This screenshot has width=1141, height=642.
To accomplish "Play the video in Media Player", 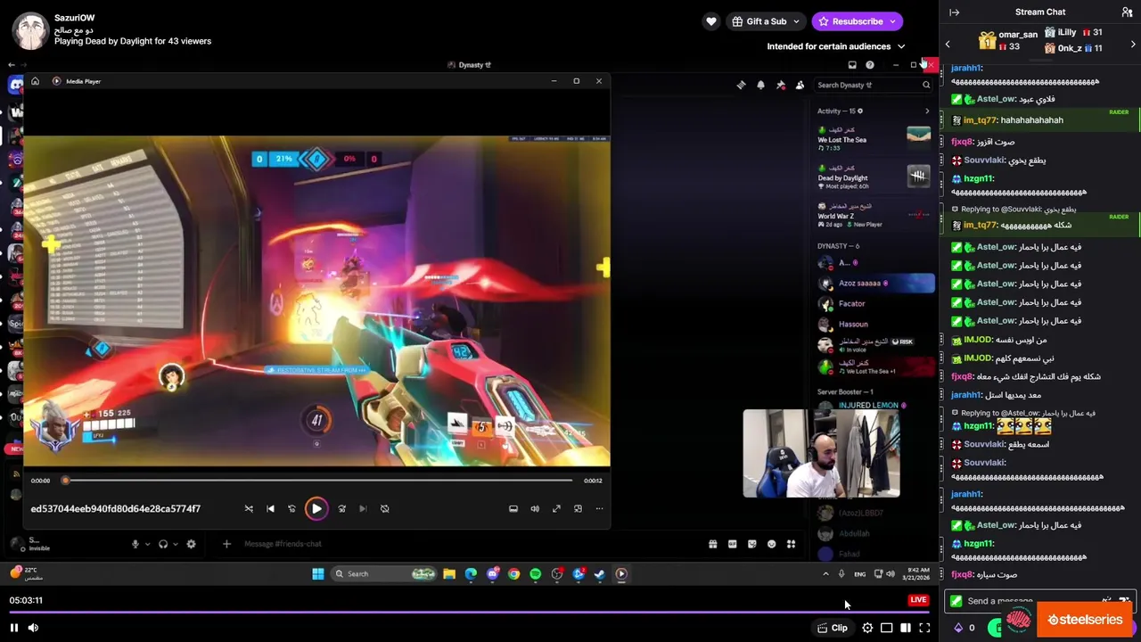I will pyautogui.click(x=316, y=509).
